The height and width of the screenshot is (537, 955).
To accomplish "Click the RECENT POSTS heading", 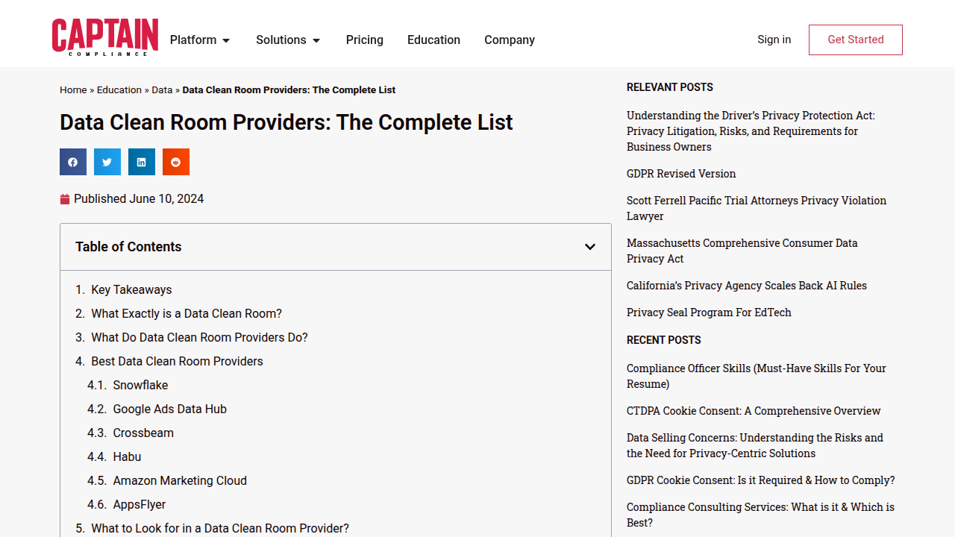I will (x=664, y=340).
